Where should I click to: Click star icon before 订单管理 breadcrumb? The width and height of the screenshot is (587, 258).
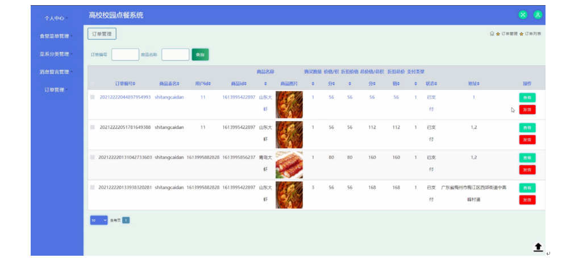[498, 34]
